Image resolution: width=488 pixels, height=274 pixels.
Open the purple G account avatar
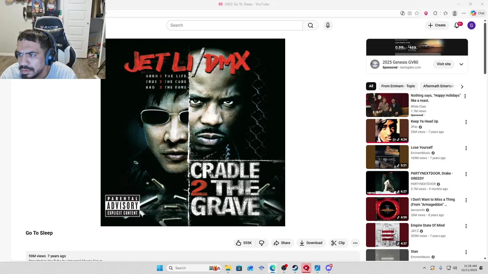coord(472,25)
